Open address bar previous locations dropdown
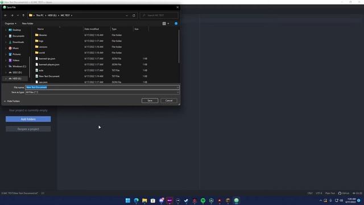Image resolution: width=364 pixels, height=205 pixels. pyautogui.click(x=127, y=15)
